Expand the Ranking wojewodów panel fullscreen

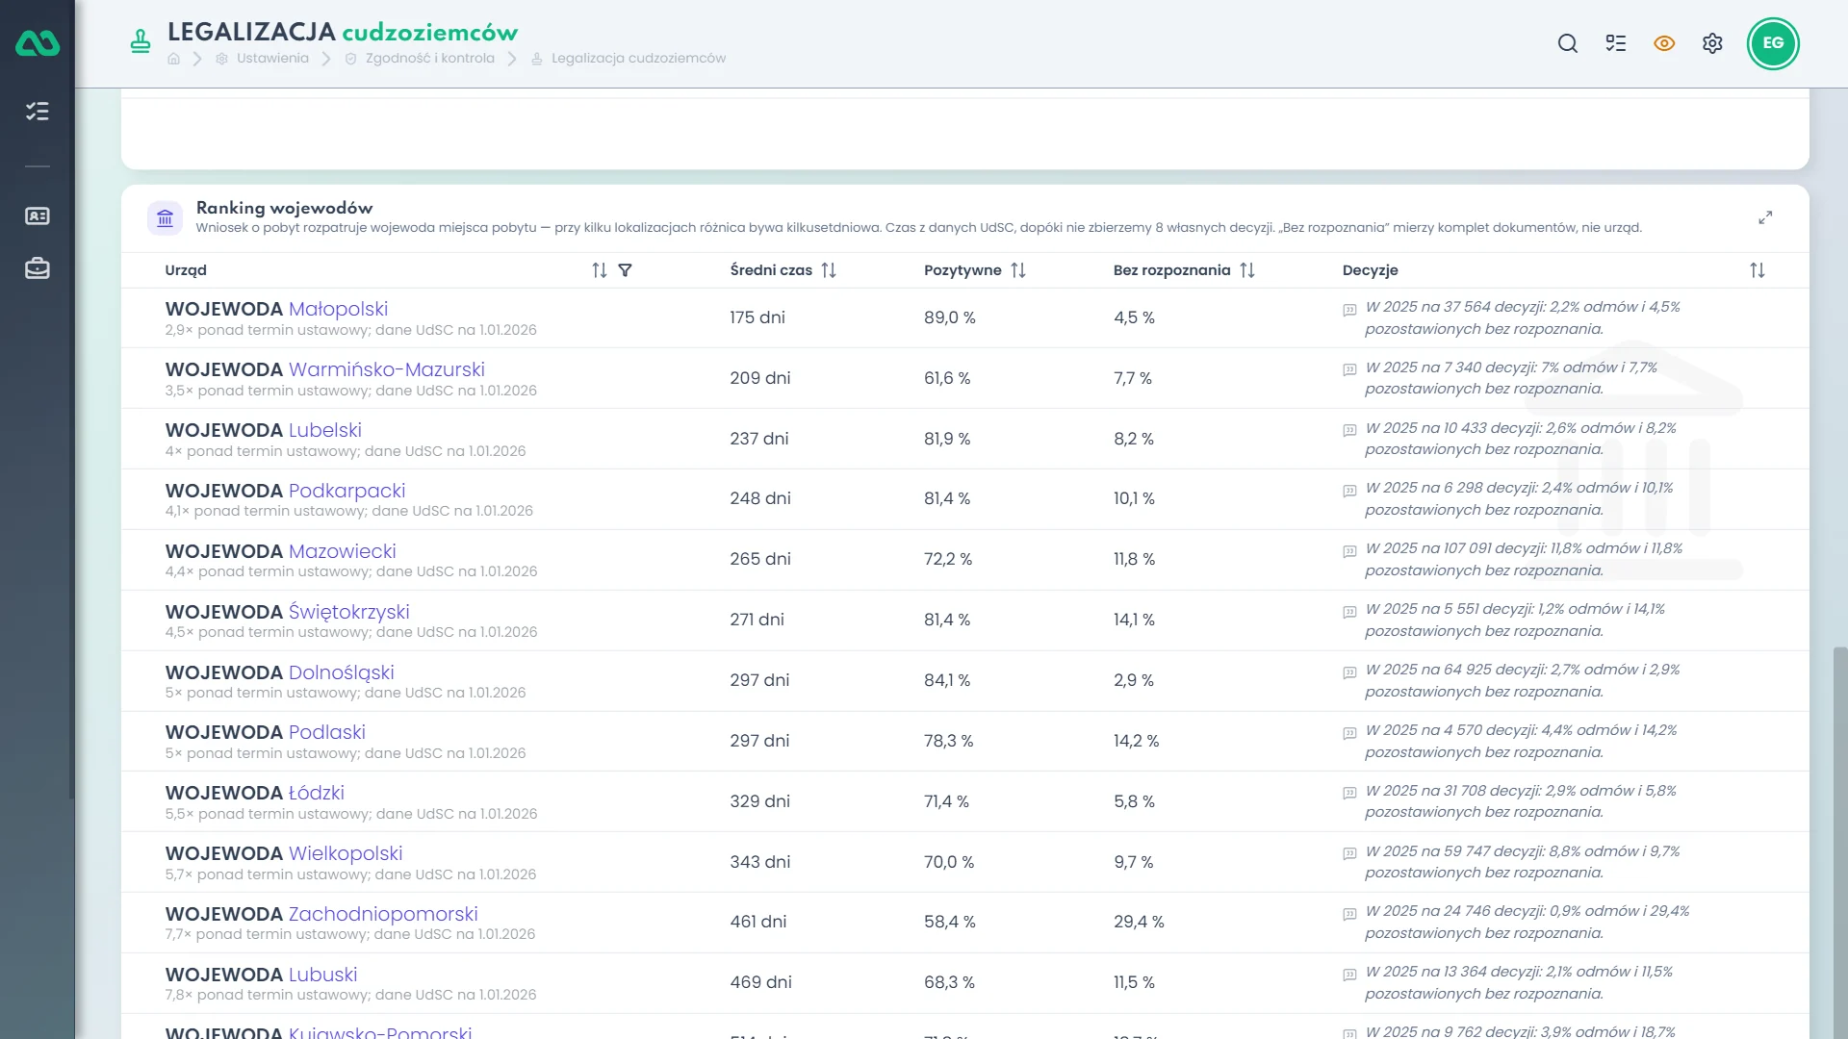[x=1765, y=218]
